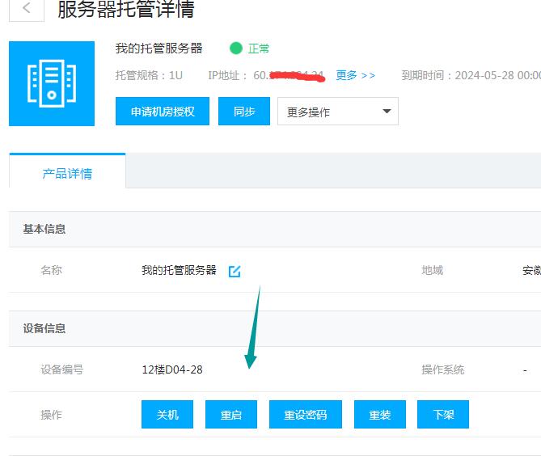Click the redacted IP address value
This screenshot has width=541, height=456.
[x=289, y=75]
